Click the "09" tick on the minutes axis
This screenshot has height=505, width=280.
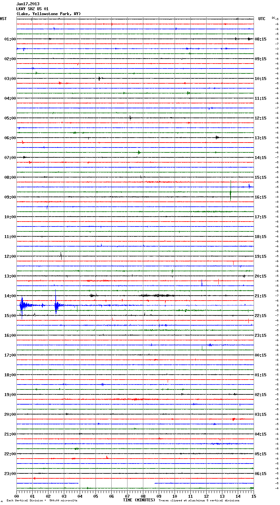coord(159,496)
